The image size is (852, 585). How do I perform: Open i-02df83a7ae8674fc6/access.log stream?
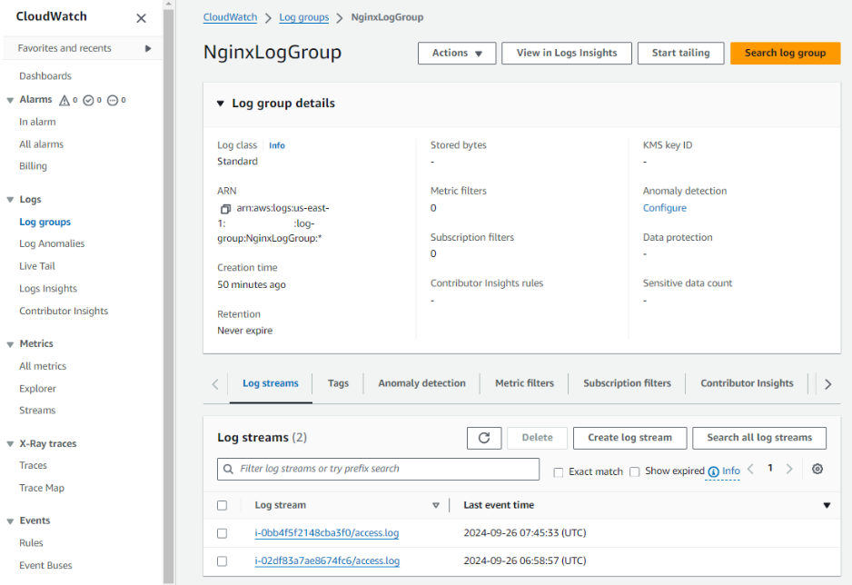pyautogui.click(x=327, y=561)
